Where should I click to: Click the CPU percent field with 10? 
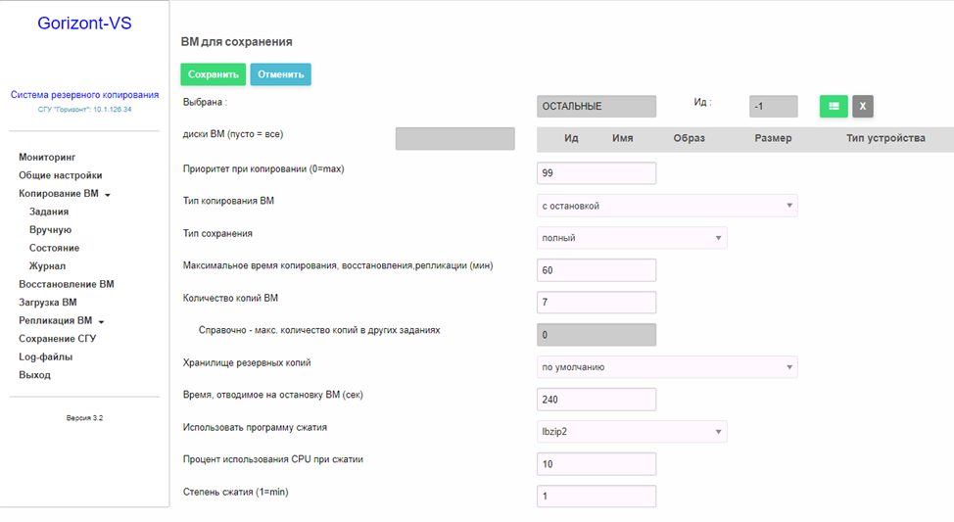click(596, 463)
